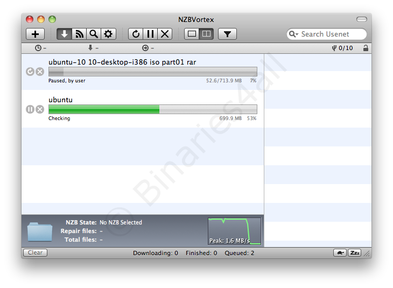393x288 pixels.
Task: Toggle the turtle speed limit button
Action: 340,253
